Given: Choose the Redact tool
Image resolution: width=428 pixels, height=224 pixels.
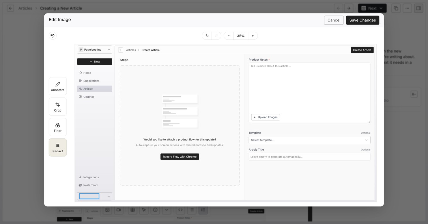Looking at the screenshot, I should click(58, 147).
